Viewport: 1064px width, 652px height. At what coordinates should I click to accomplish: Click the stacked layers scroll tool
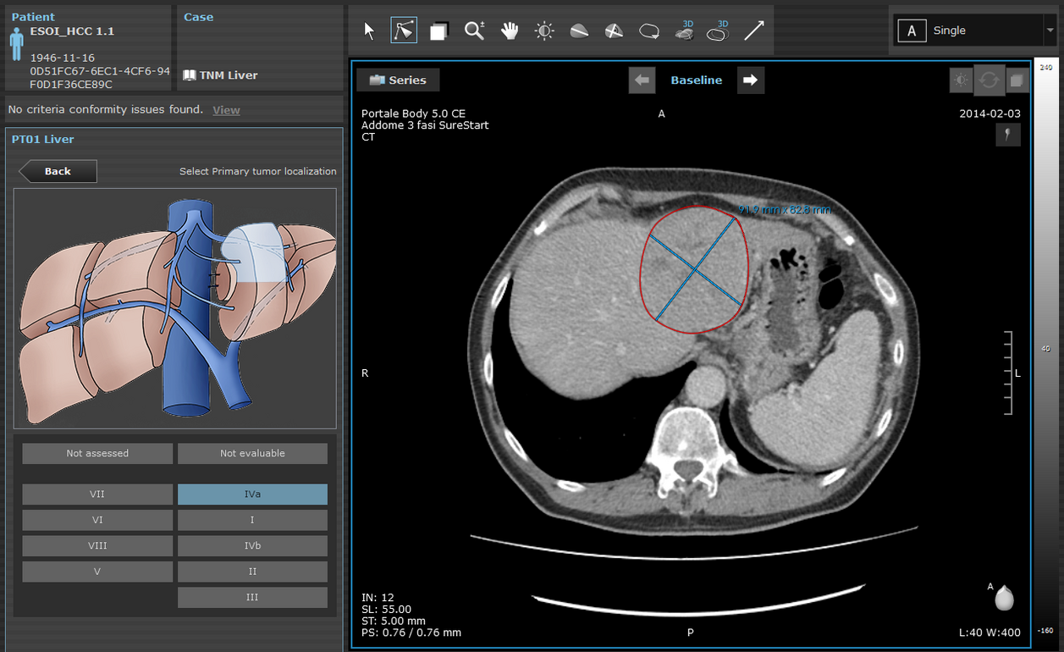[438, 31]
